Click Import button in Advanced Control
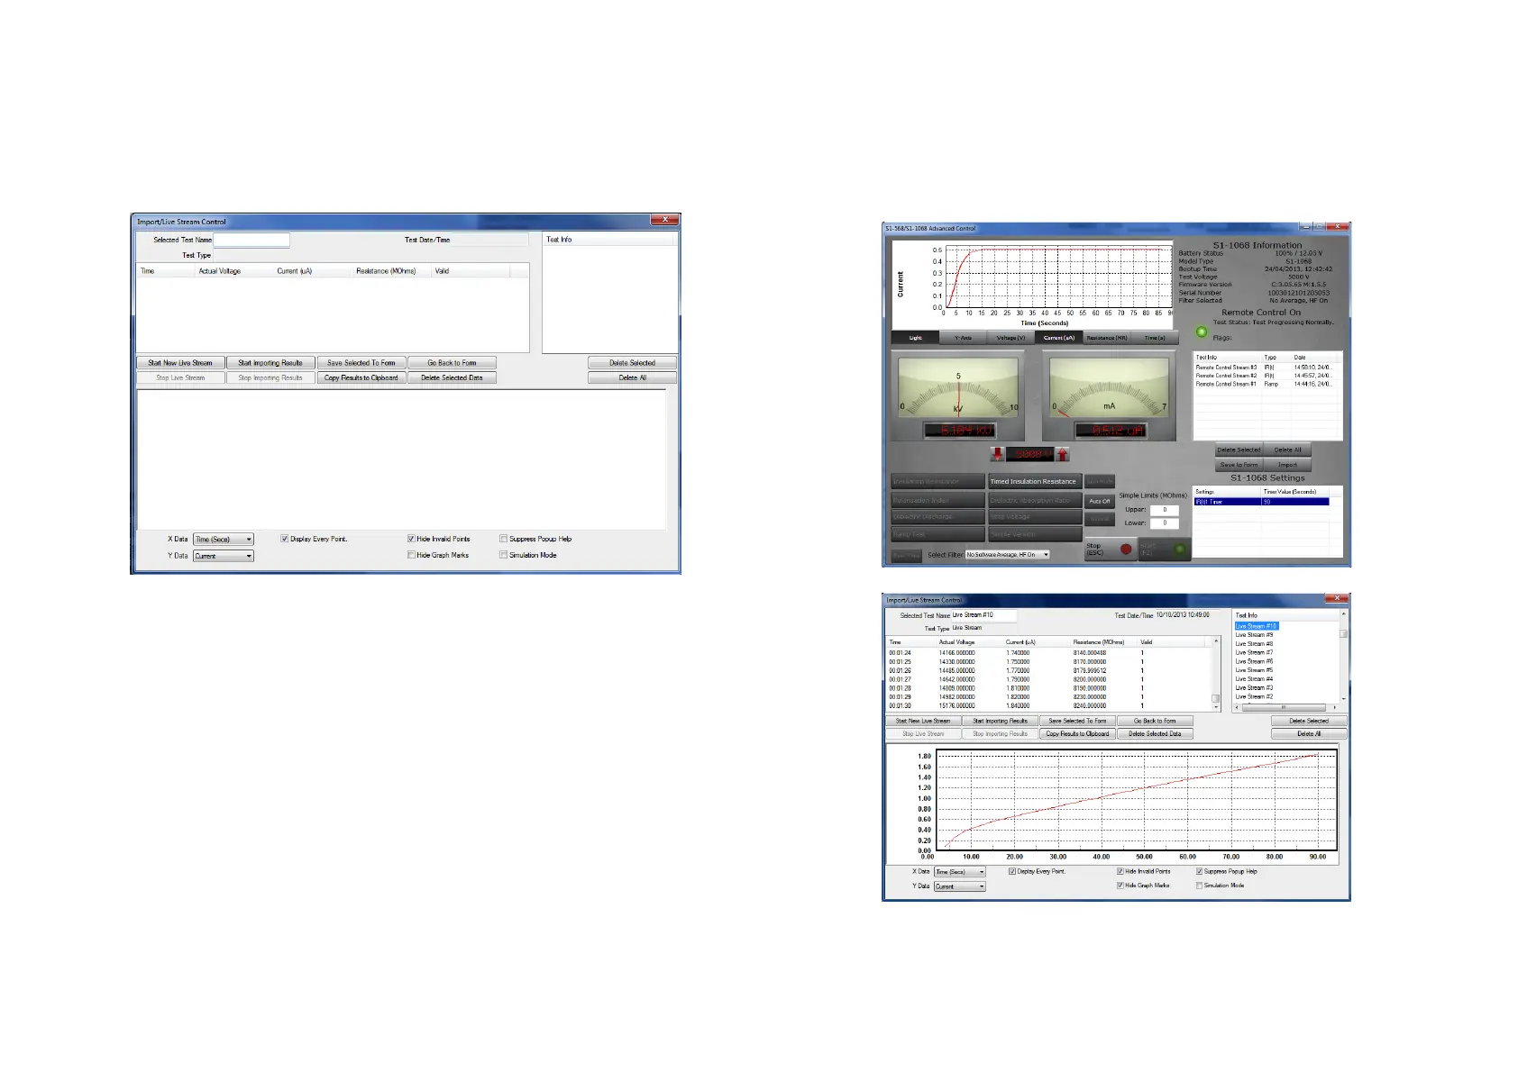 (x=1287, y=465)
